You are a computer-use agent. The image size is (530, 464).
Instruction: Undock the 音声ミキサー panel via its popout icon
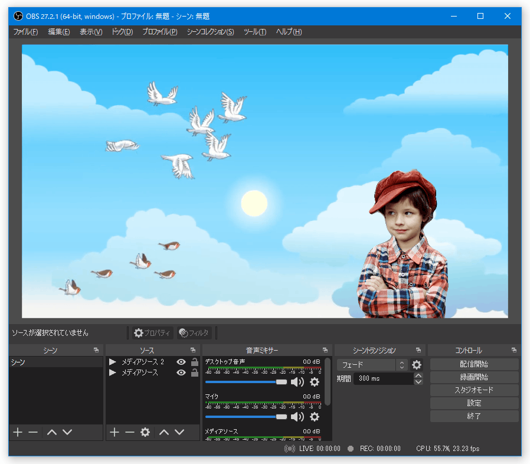325,350
